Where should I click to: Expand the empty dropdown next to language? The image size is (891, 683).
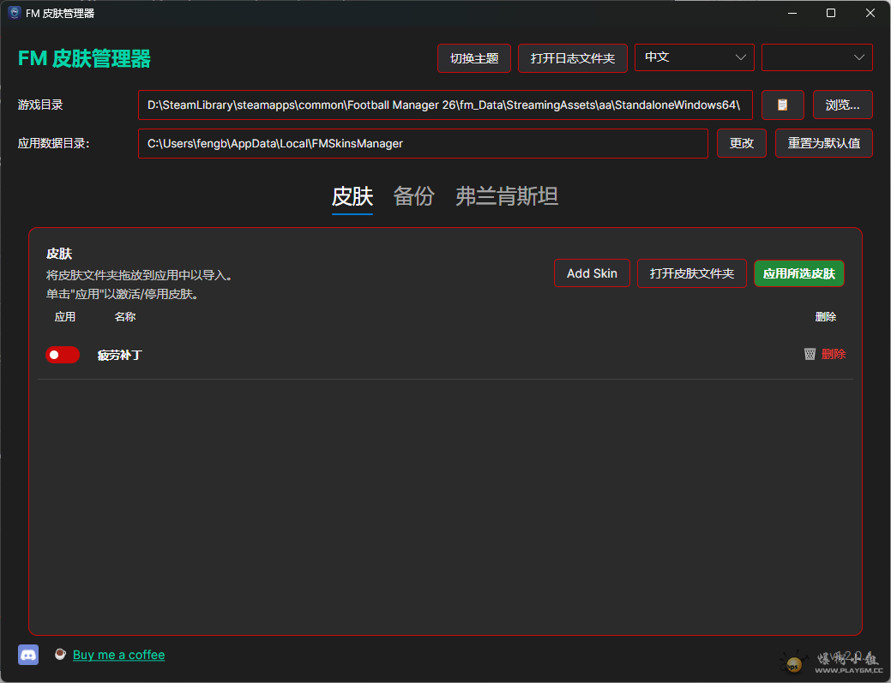[816, 57]
